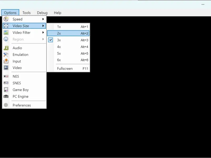Choose the 3x video size entry
The height and width of the screenshot is (158, 211).
(68, 40)
